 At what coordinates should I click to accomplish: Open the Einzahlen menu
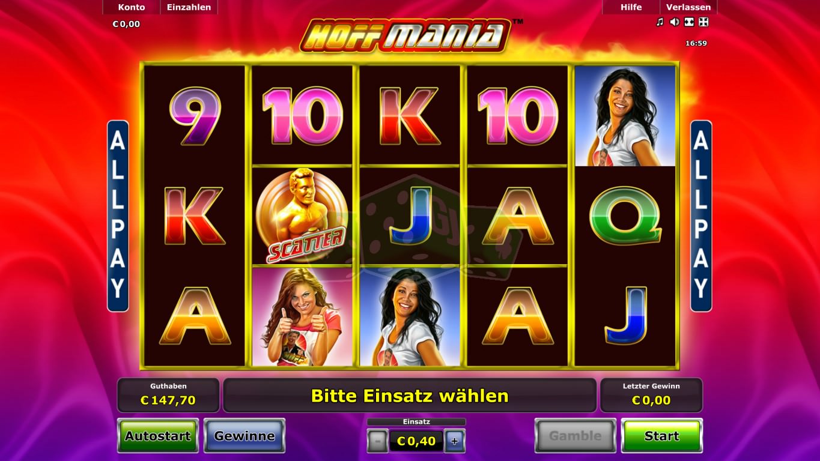[189, 7]
